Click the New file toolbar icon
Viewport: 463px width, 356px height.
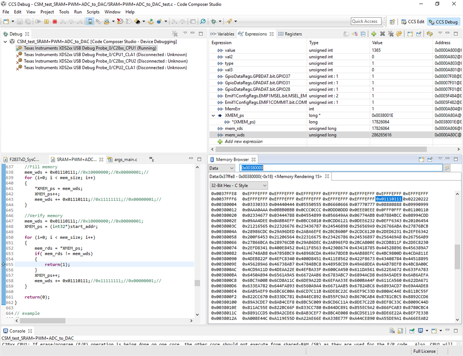[x=6, y=21]
